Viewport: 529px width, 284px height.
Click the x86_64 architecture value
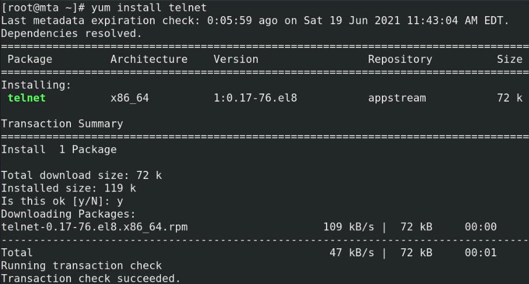(130, 98)
